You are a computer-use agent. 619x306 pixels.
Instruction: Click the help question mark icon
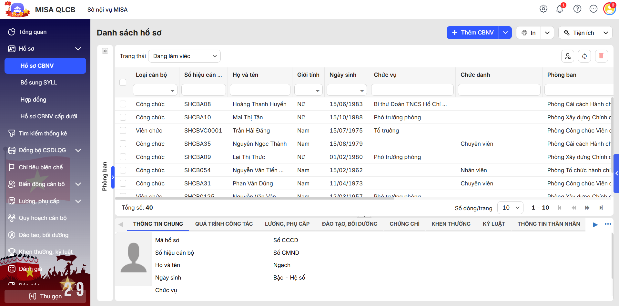[x=577, y=9]
